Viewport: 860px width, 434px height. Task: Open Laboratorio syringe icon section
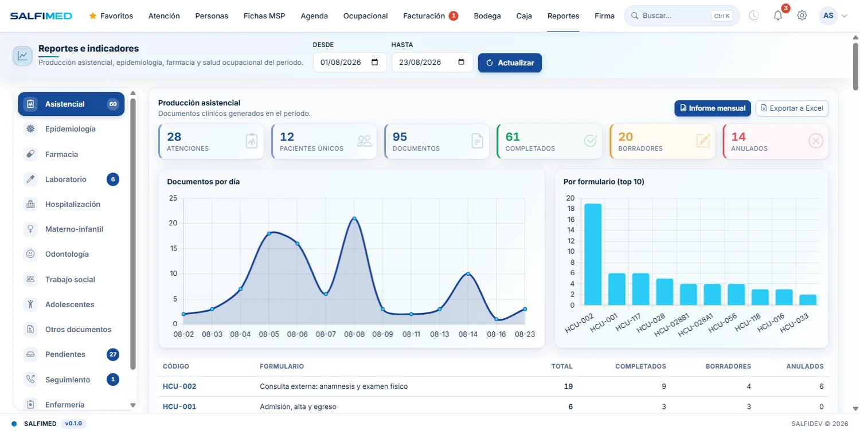30,179
